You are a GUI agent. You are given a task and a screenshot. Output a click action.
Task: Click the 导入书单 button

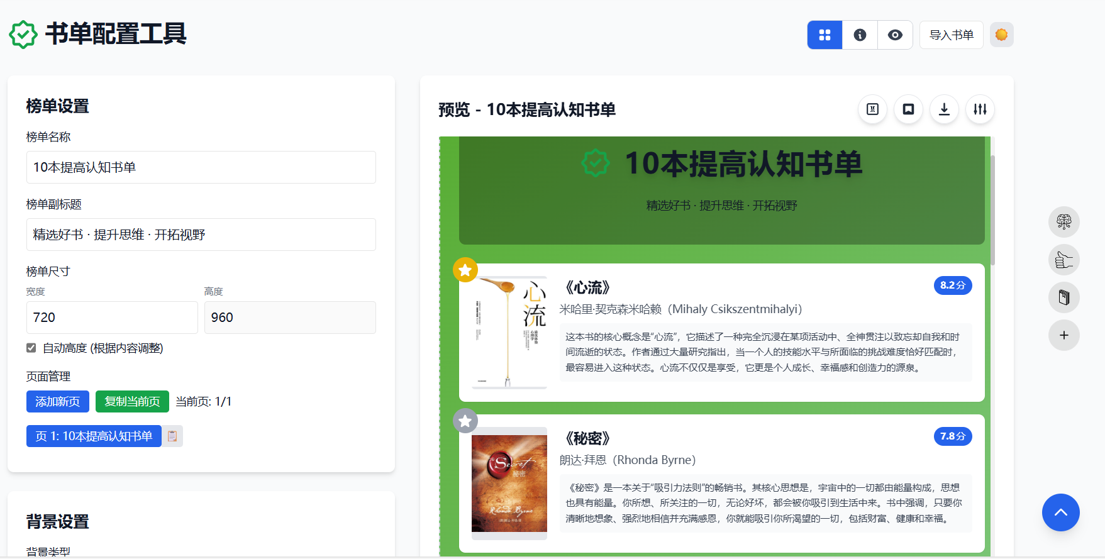951,35
